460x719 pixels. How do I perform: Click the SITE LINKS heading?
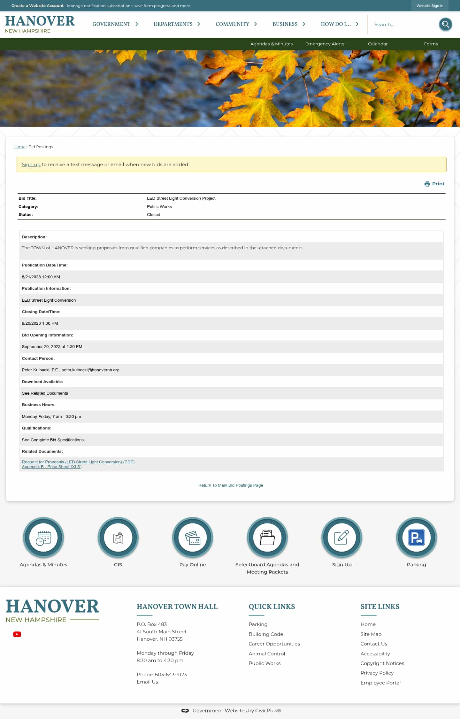coord(380,607)
